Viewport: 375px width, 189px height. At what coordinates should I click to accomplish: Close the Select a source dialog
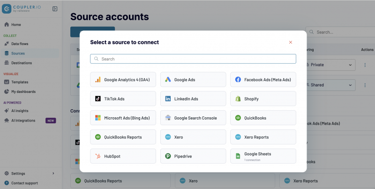click(x=291, y=42)
